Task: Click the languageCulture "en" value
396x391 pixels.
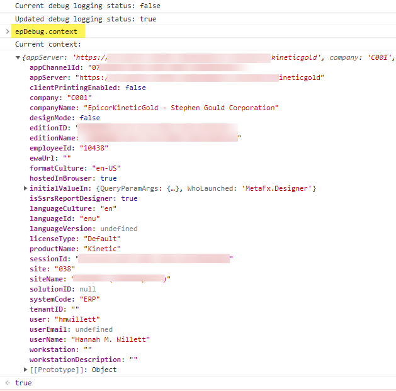Action: (x=108, y=208)
